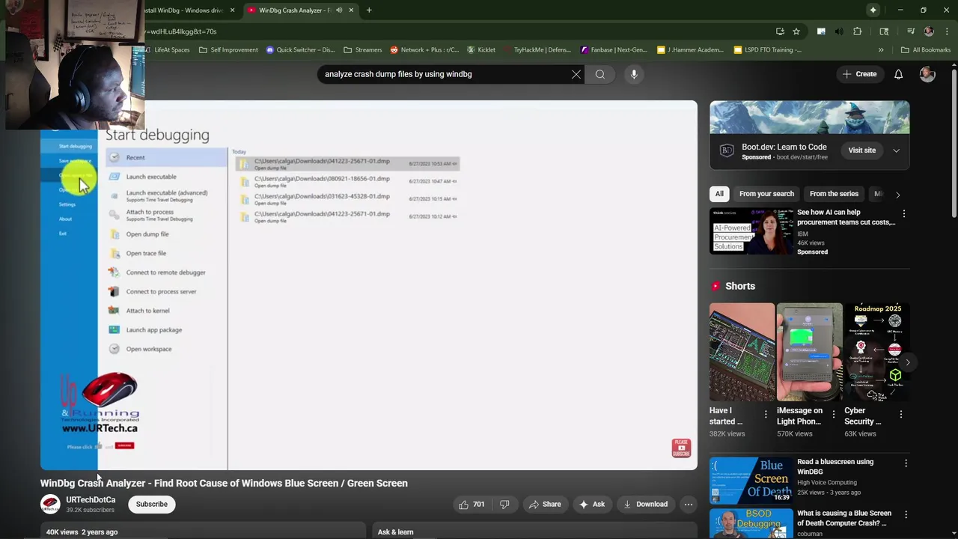Install app icon in the address bar
This screenshot has width=958, height=539.
[x=780, y=31]
